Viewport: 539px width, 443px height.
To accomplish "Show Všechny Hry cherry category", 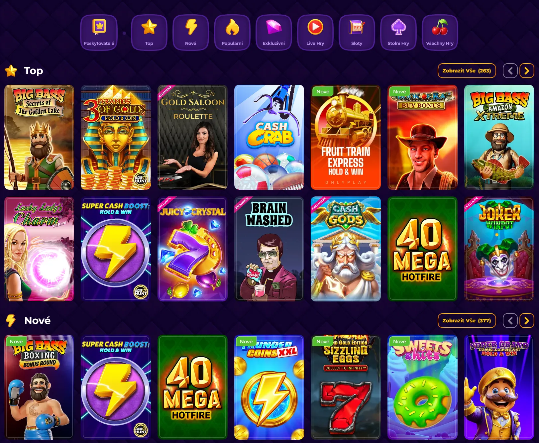I will (x=440, y=32).
